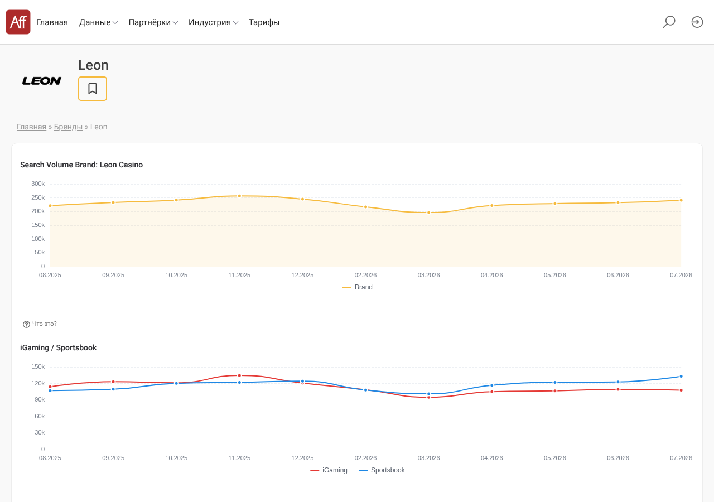Select Brand chart peak point at 11.2025
Viewport: 714px width, 502px height.
coord(239,196)
